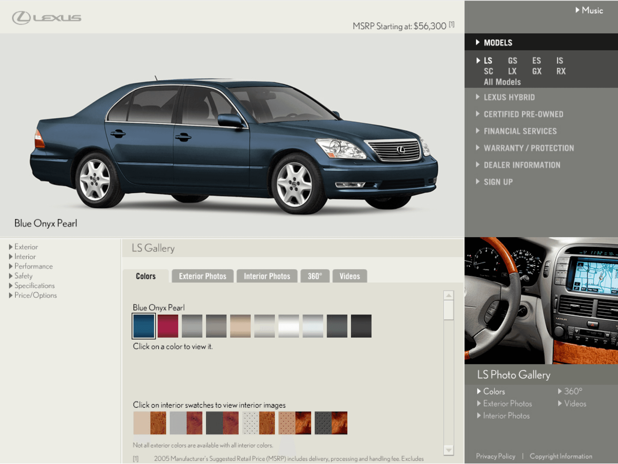Switch to the Exterior Photos tab
This screenshot has height=464, width=618.
[203, 276]
